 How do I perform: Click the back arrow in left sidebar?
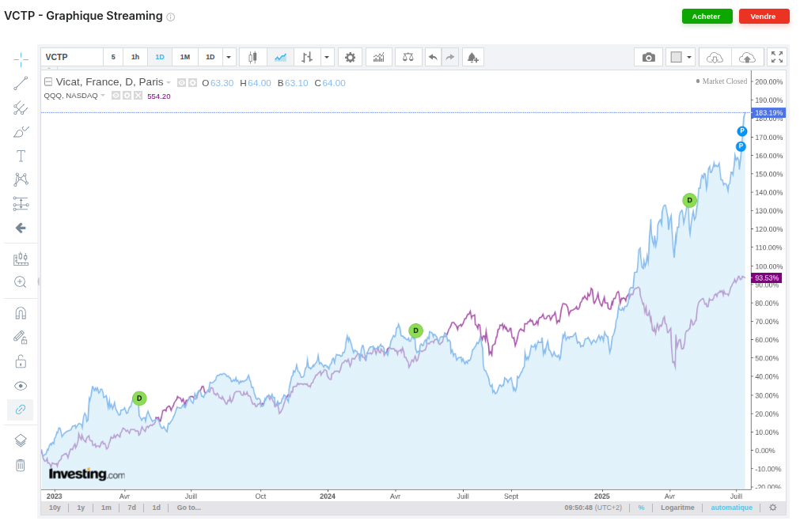tap(21, 228)
